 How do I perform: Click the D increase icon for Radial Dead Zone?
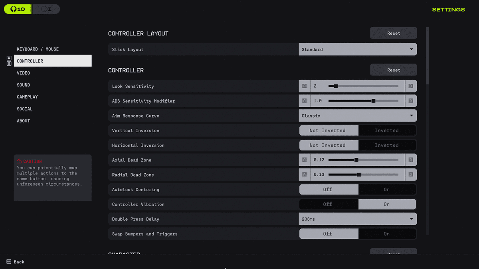tap(410, 175)
